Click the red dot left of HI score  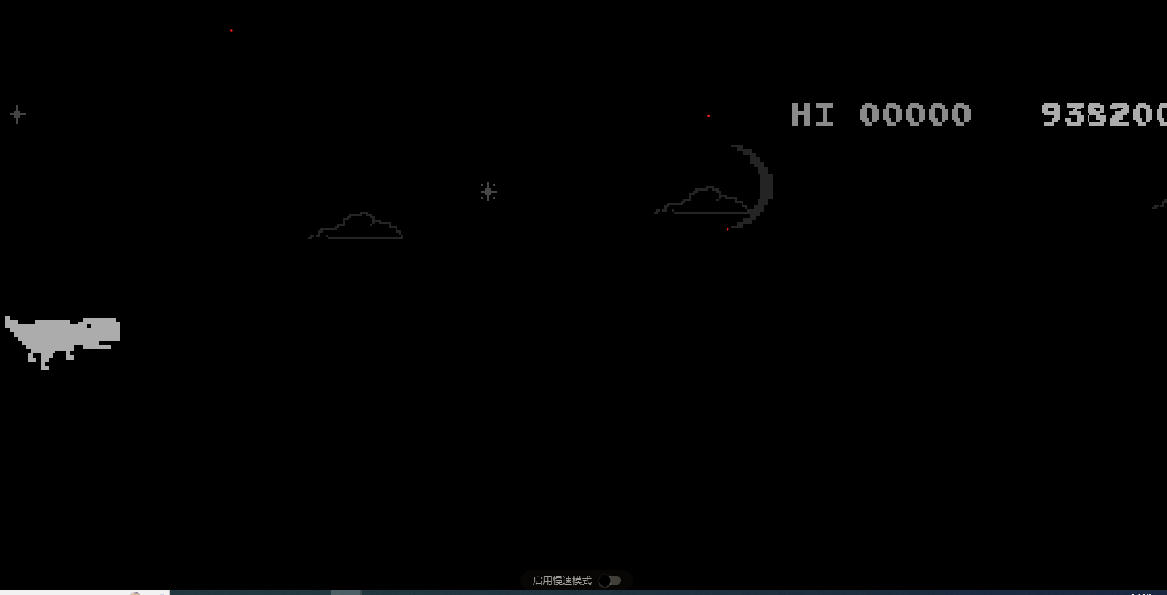tap(708, 116)
